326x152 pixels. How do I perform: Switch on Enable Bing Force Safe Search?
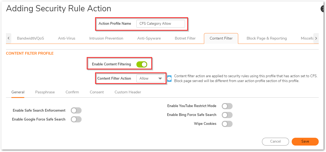tap(227, 115)
